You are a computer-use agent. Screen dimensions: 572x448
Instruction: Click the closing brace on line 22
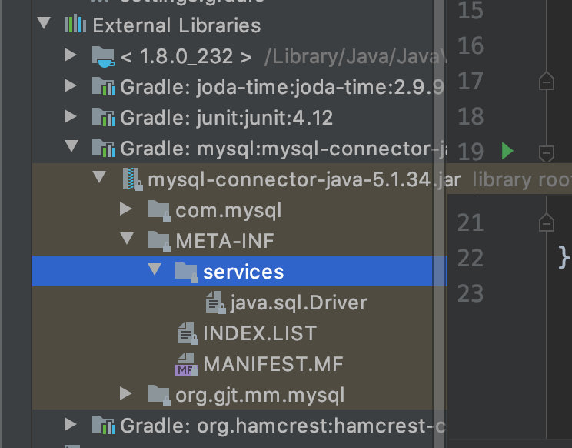coord(564,258)
